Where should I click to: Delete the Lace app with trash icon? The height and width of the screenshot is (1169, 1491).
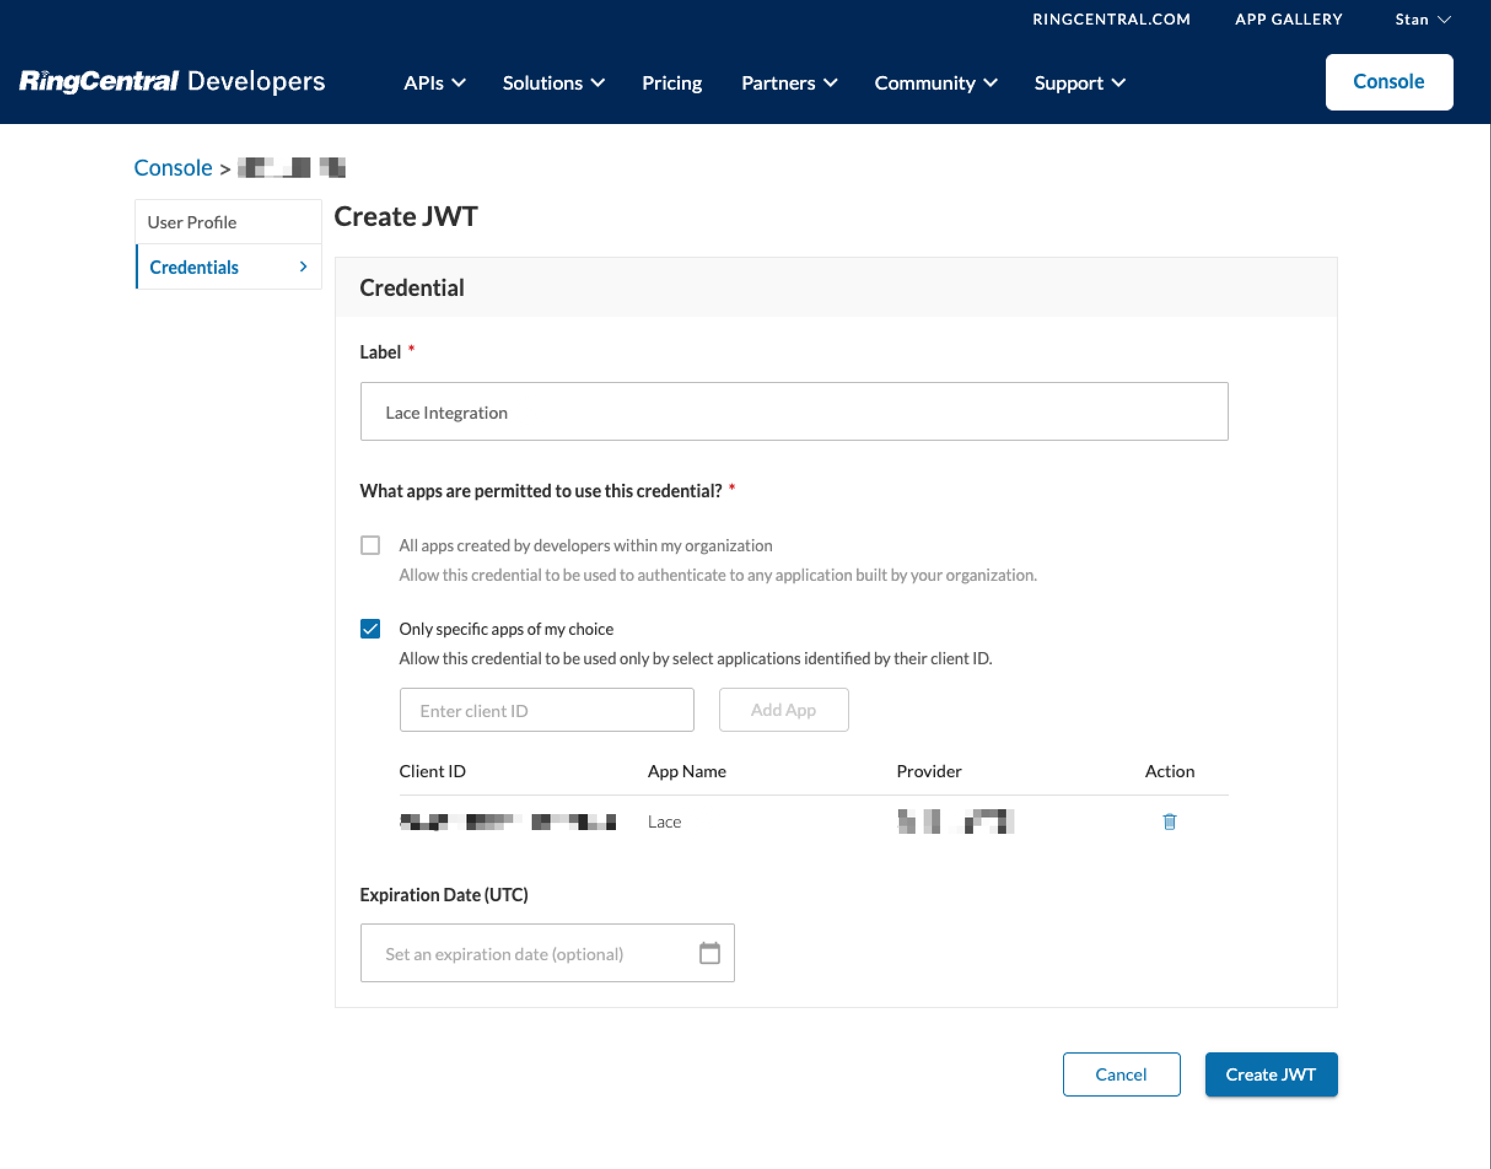(1169, 821)
